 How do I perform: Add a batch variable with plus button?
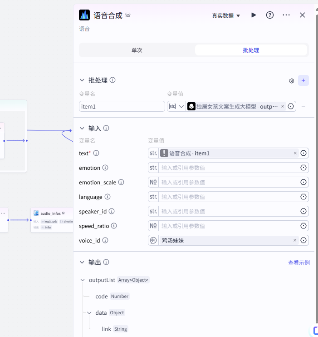pos(303,80)
